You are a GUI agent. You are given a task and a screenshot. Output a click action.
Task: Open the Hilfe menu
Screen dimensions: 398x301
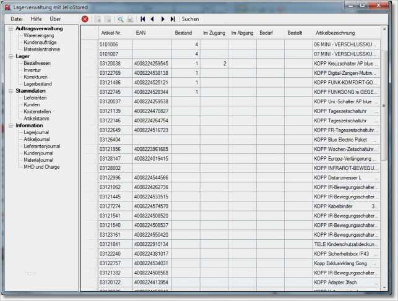[37, 19]
